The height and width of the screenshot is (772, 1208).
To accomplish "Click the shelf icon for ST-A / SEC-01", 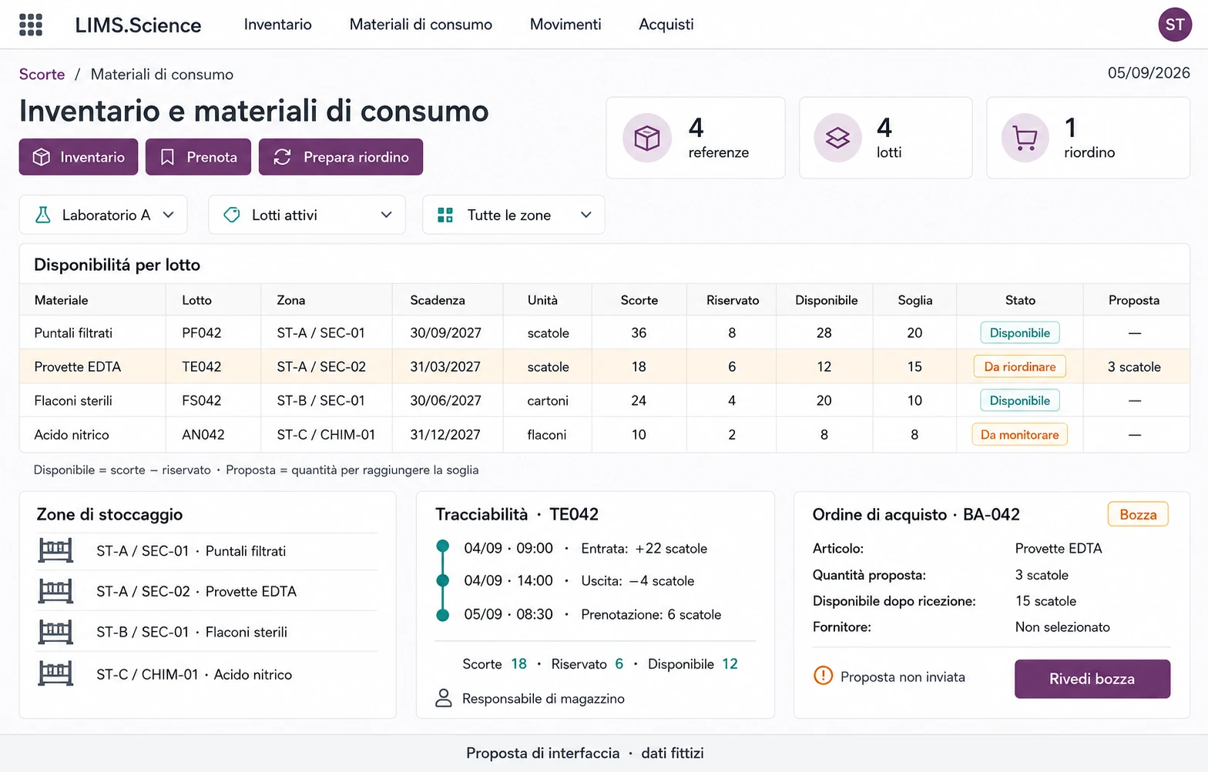I will pyautogui.click(x=55, y=550).
